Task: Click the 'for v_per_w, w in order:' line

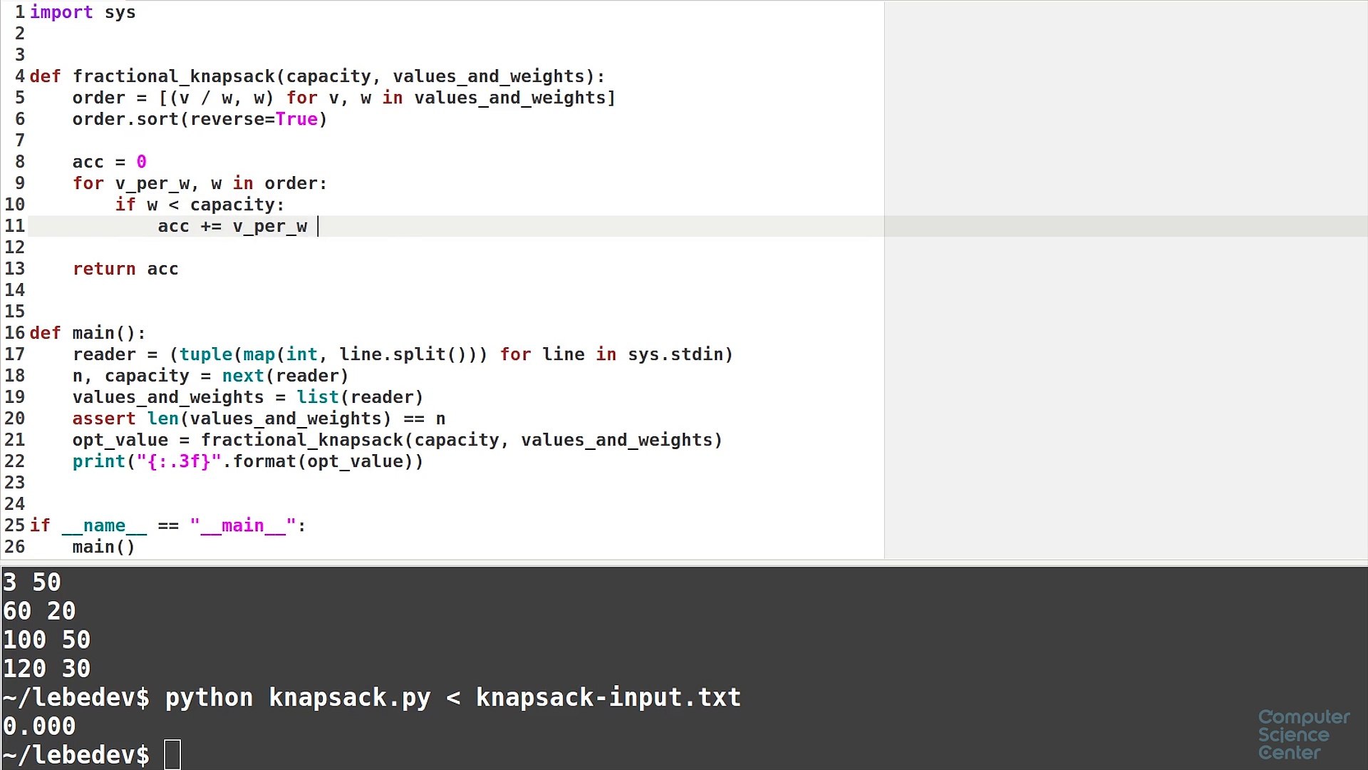Action: point(199,183)
